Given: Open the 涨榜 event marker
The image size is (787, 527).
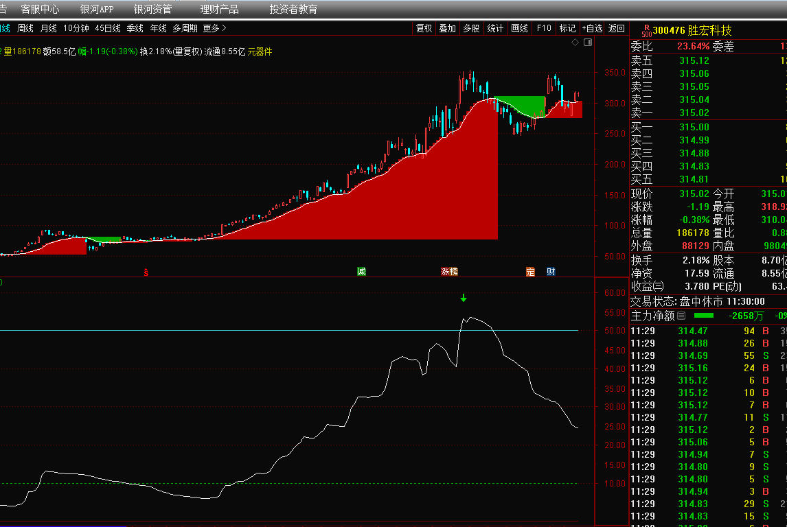Looking at the screenshot, I should (x=449, y=271).
